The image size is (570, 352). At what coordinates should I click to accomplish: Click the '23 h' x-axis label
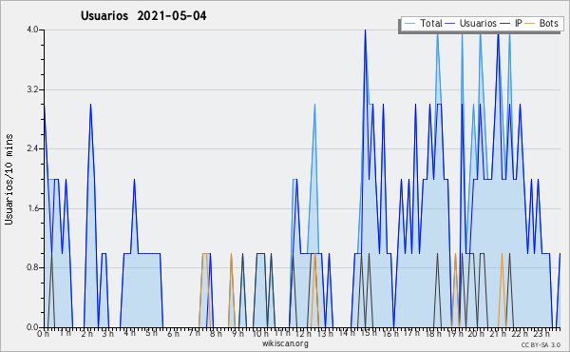point(541,333)
